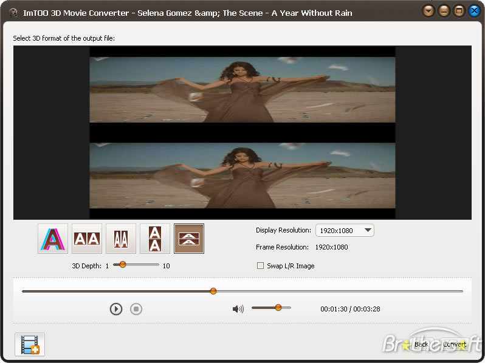Click the 3D video preview image
Screen dimensions: 485x363
(242, 132)
